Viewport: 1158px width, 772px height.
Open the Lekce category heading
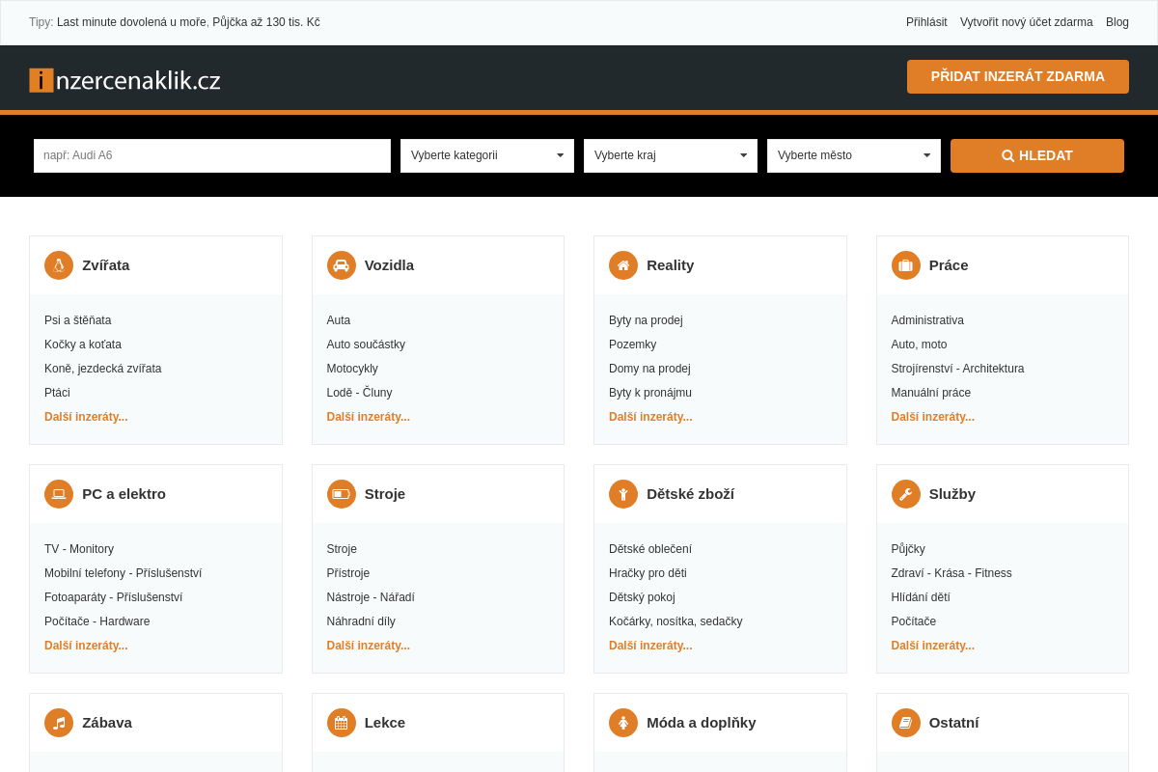click(385, 723)
